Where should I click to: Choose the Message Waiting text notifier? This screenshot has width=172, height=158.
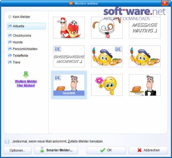click(145, 27)
